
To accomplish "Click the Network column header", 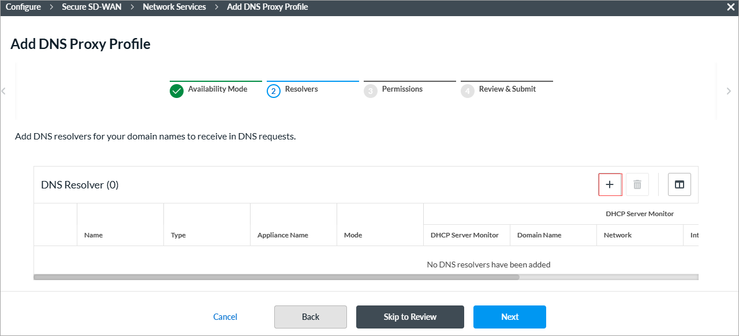I will [618, 235].
